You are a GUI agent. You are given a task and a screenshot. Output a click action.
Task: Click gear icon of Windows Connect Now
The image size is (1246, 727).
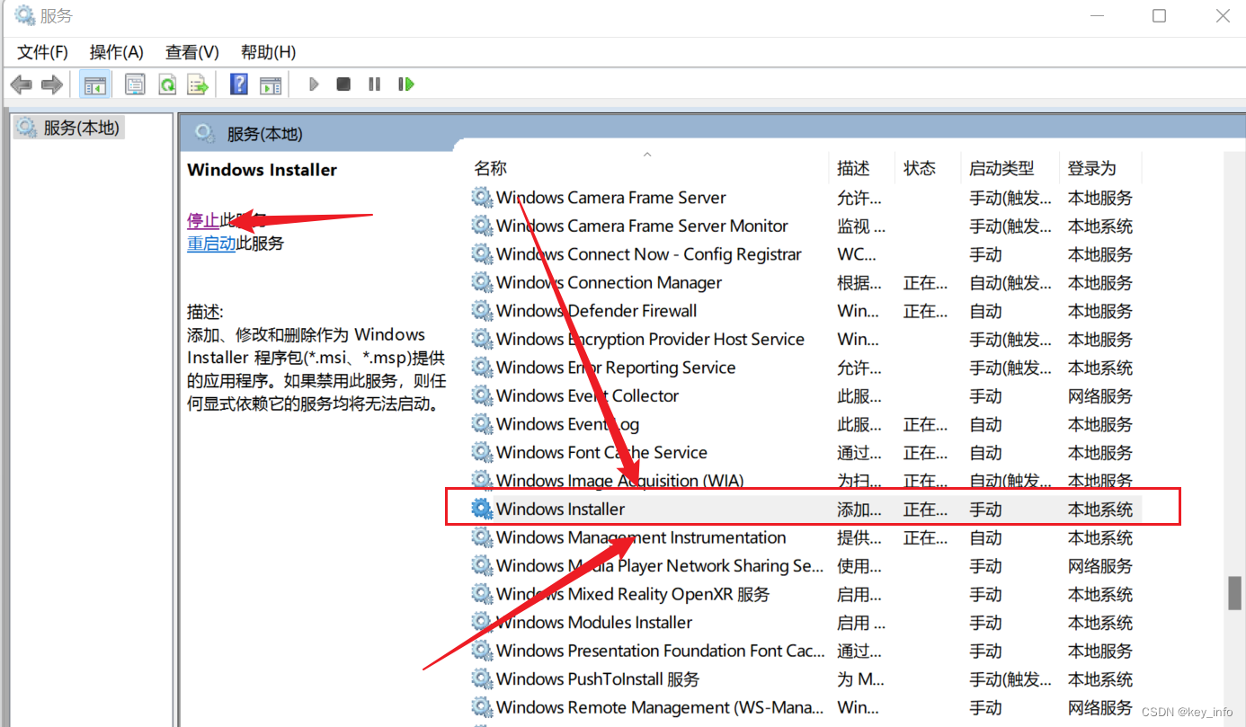(x=483, y=254)
